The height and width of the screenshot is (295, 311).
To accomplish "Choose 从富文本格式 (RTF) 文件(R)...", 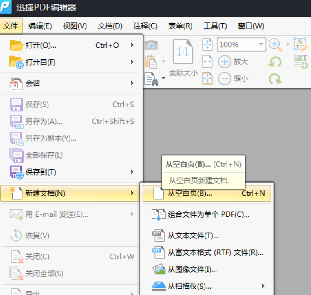I will 207,252.
